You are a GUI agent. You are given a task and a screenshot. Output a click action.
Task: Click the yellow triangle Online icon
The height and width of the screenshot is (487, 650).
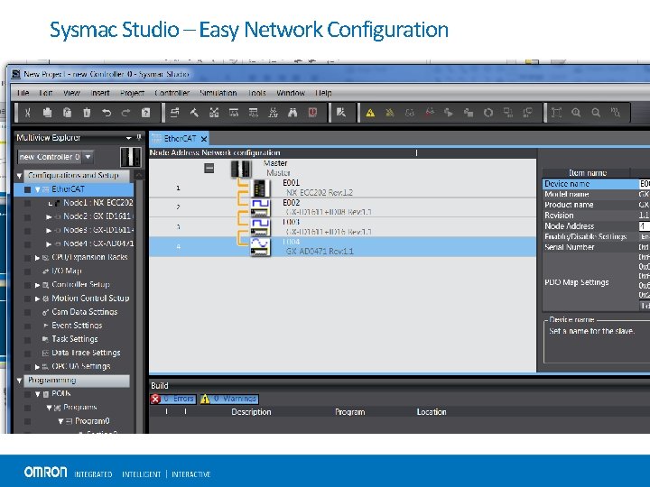point(370,113)
